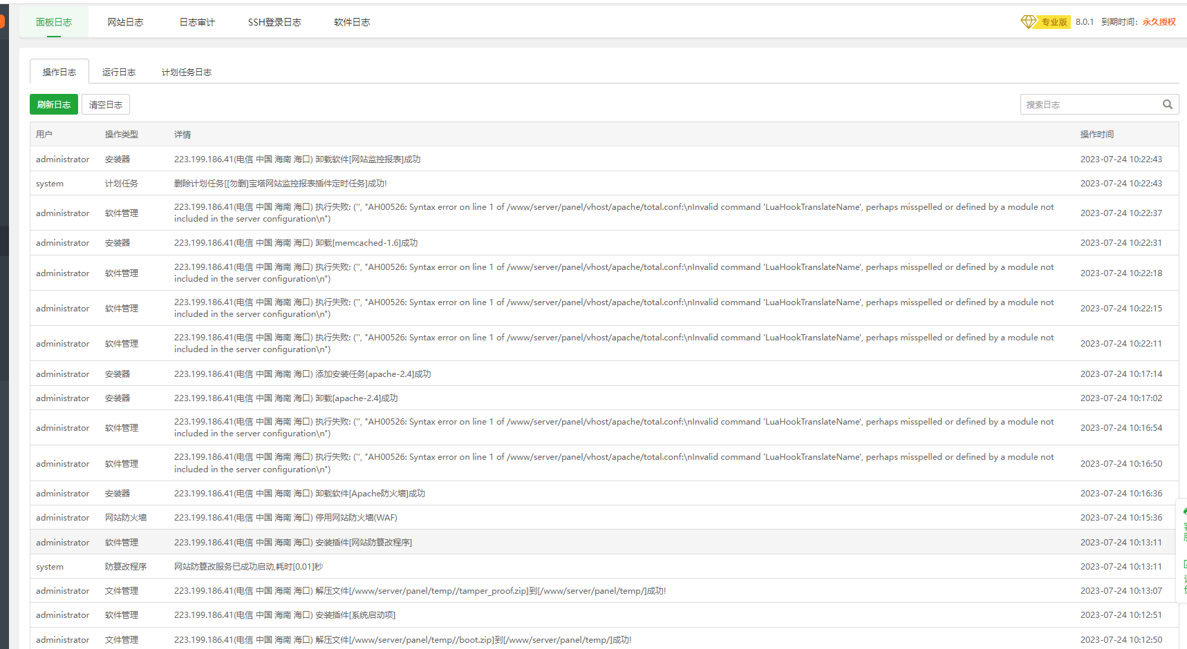The image size is (1187, 649).
Task: Click the timestamp 2023-07-24 10:17:14
Action: pos(1121,374)
